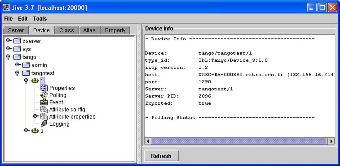The image size is (340, 166).
Task: Click the Event icon in the tree
Action: coord(44,102)
